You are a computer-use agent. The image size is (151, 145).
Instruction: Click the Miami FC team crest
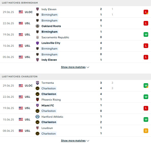coord(37,105)
